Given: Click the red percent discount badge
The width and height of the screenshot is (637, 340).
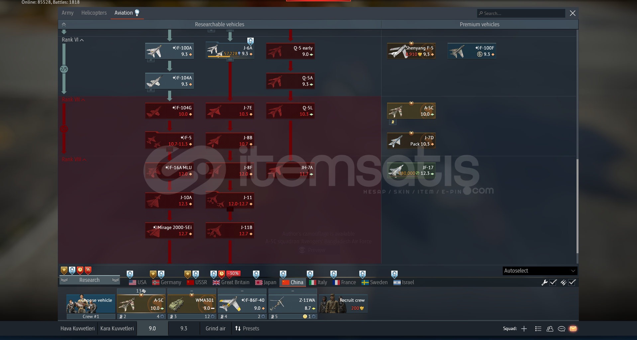Looking at the screenshot, I should 88,270.
